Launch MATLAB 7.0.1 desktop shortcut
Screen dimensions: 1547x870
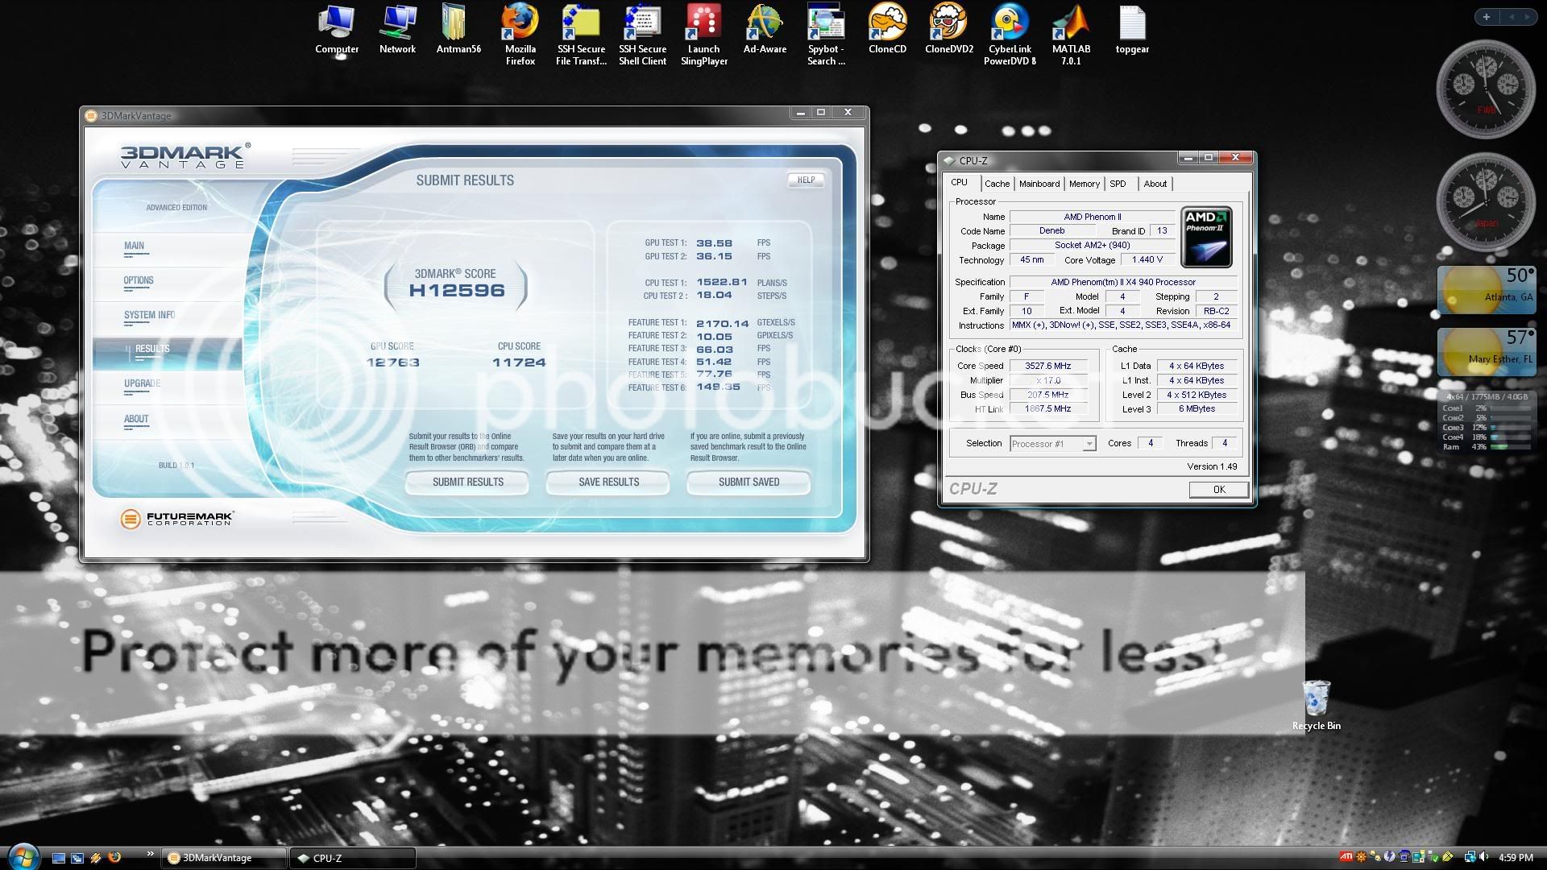point(1071,35)
